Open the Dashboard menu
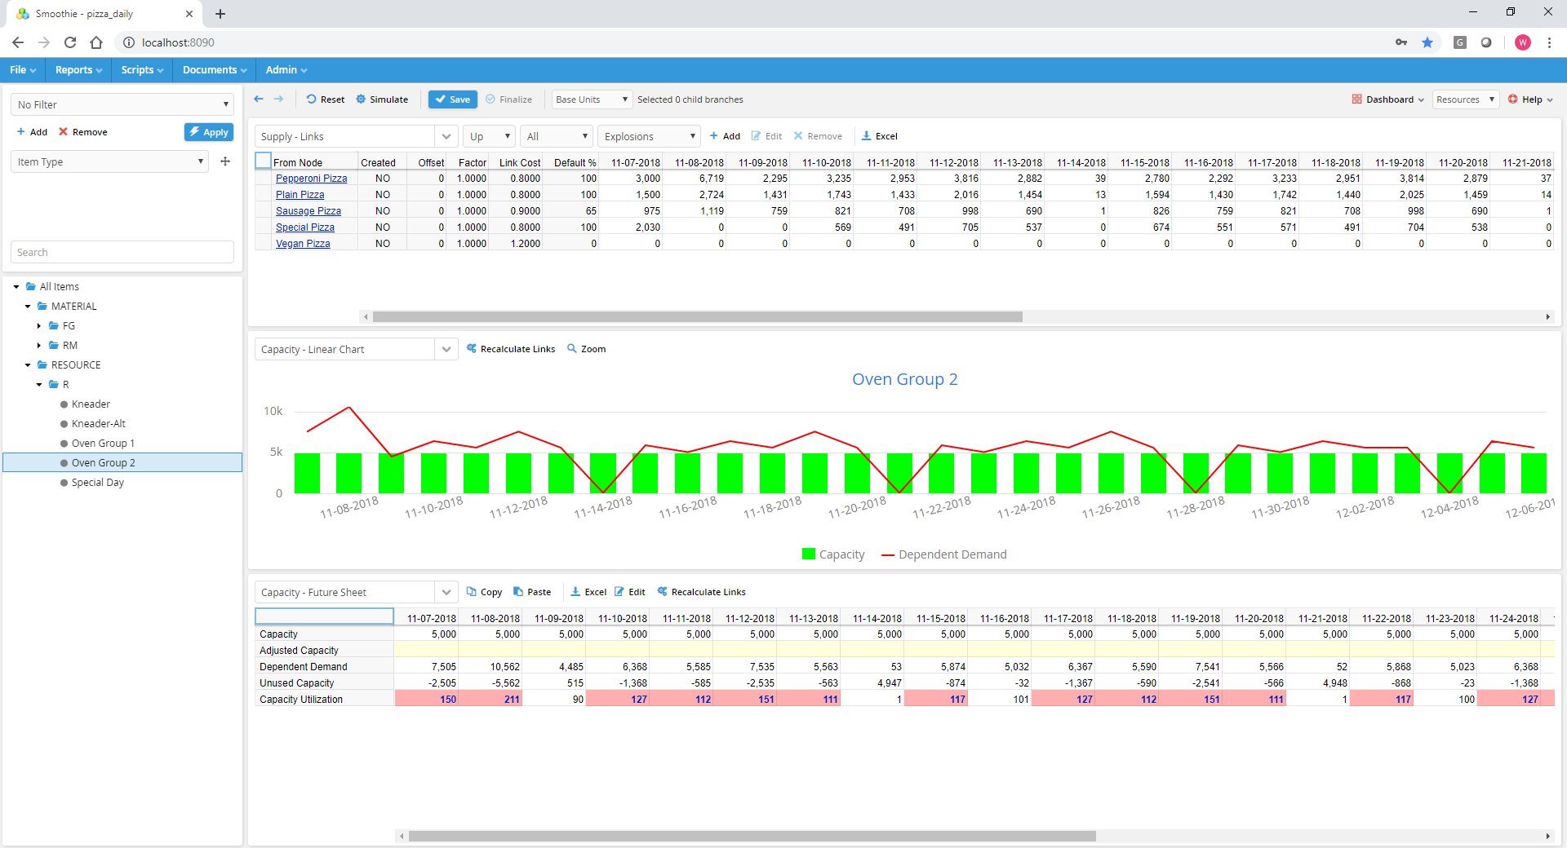The height and width of the screenshot is (848, 1567). click(x=1387, y=99)
